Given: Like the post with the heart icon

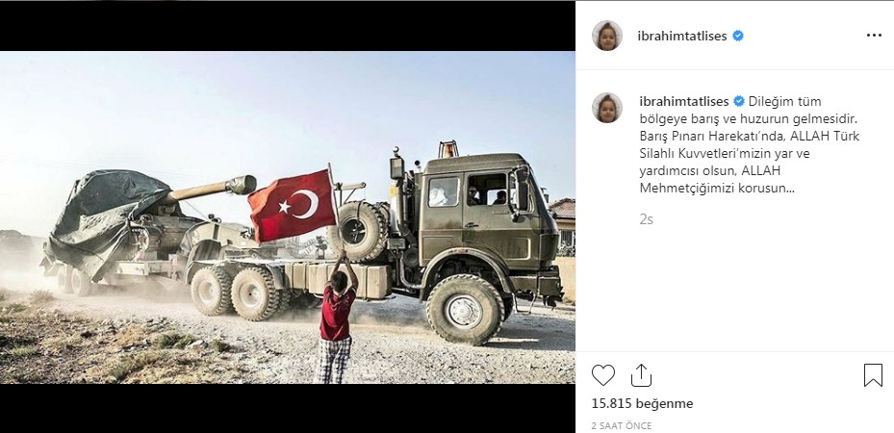Looking at the screenshot, I should tap(603, 375).
